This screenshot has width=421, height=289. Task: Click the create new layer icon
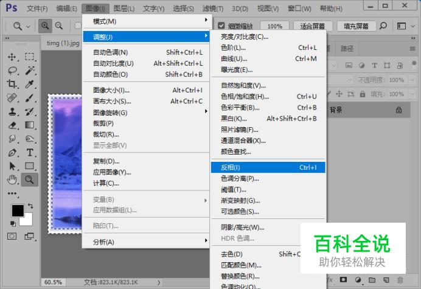pyautogui.click(x=386, y=280)
